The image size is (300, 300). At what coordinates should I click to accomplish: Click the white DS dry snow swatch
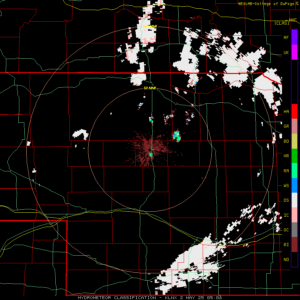(x=294, y=200)
